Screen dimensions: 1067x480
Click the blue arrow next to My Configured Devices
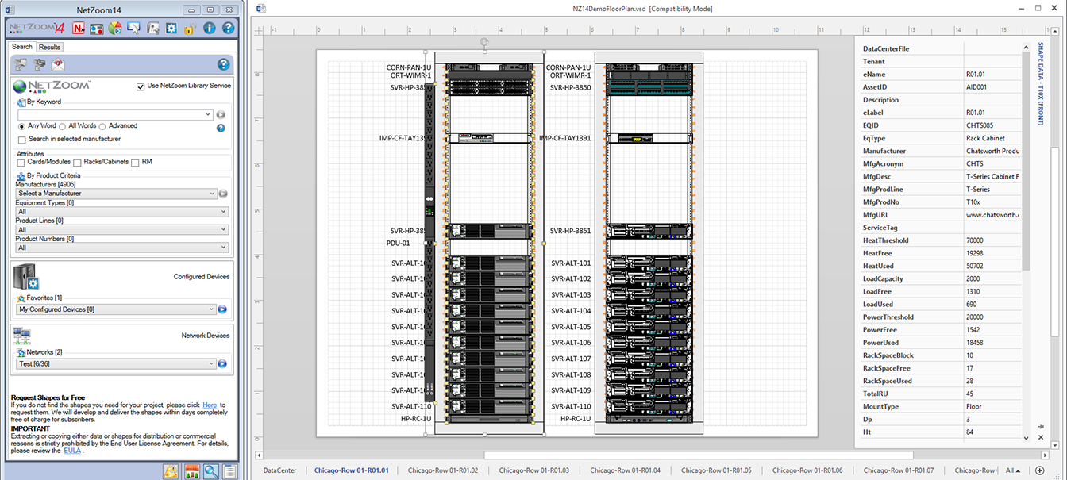click(x=222, y=309)
